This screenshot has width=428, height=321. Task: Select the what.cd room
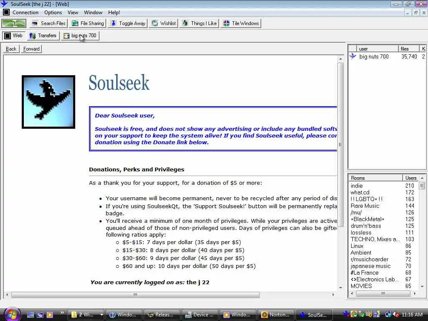point(384,192)
